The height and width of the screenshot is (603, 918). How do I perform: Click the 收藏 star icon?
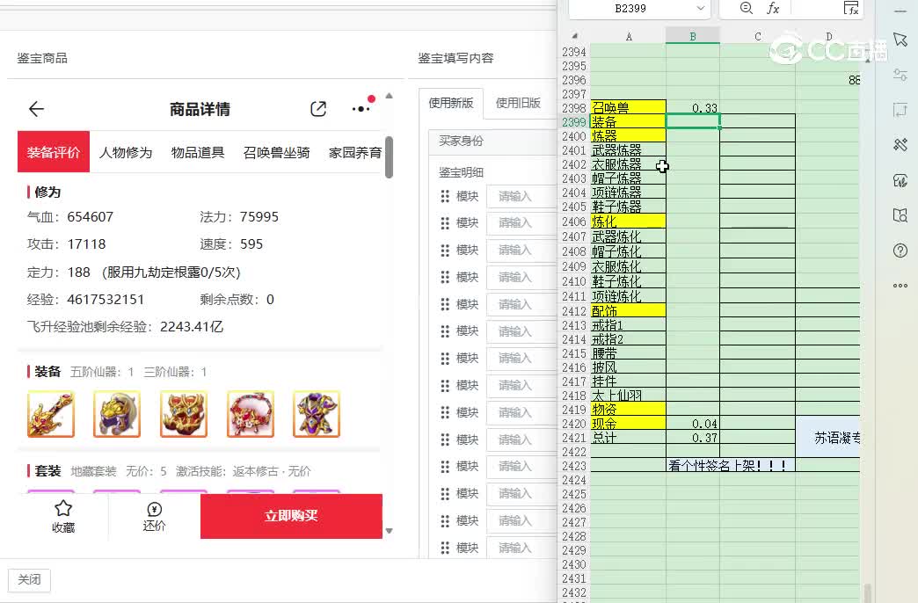pyautogui.click(x=63, y=509)
